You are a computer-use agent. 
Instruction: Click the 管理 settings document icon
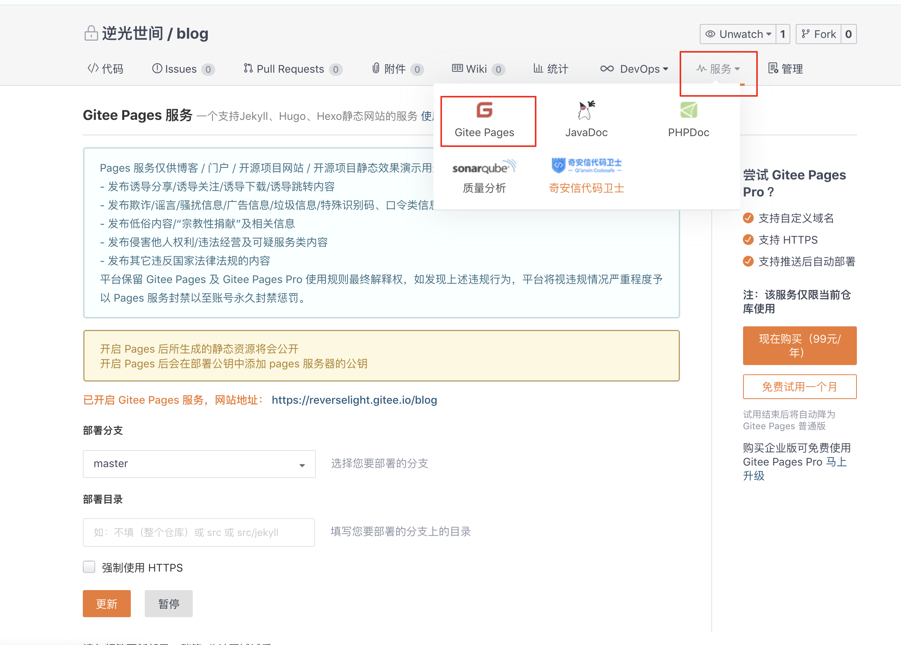coord(773,68)
